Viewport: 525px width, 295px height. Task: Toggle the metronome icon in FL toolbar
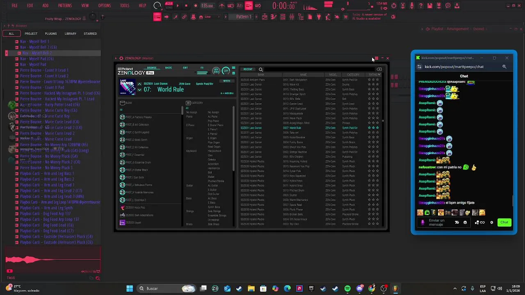point(222,5)
